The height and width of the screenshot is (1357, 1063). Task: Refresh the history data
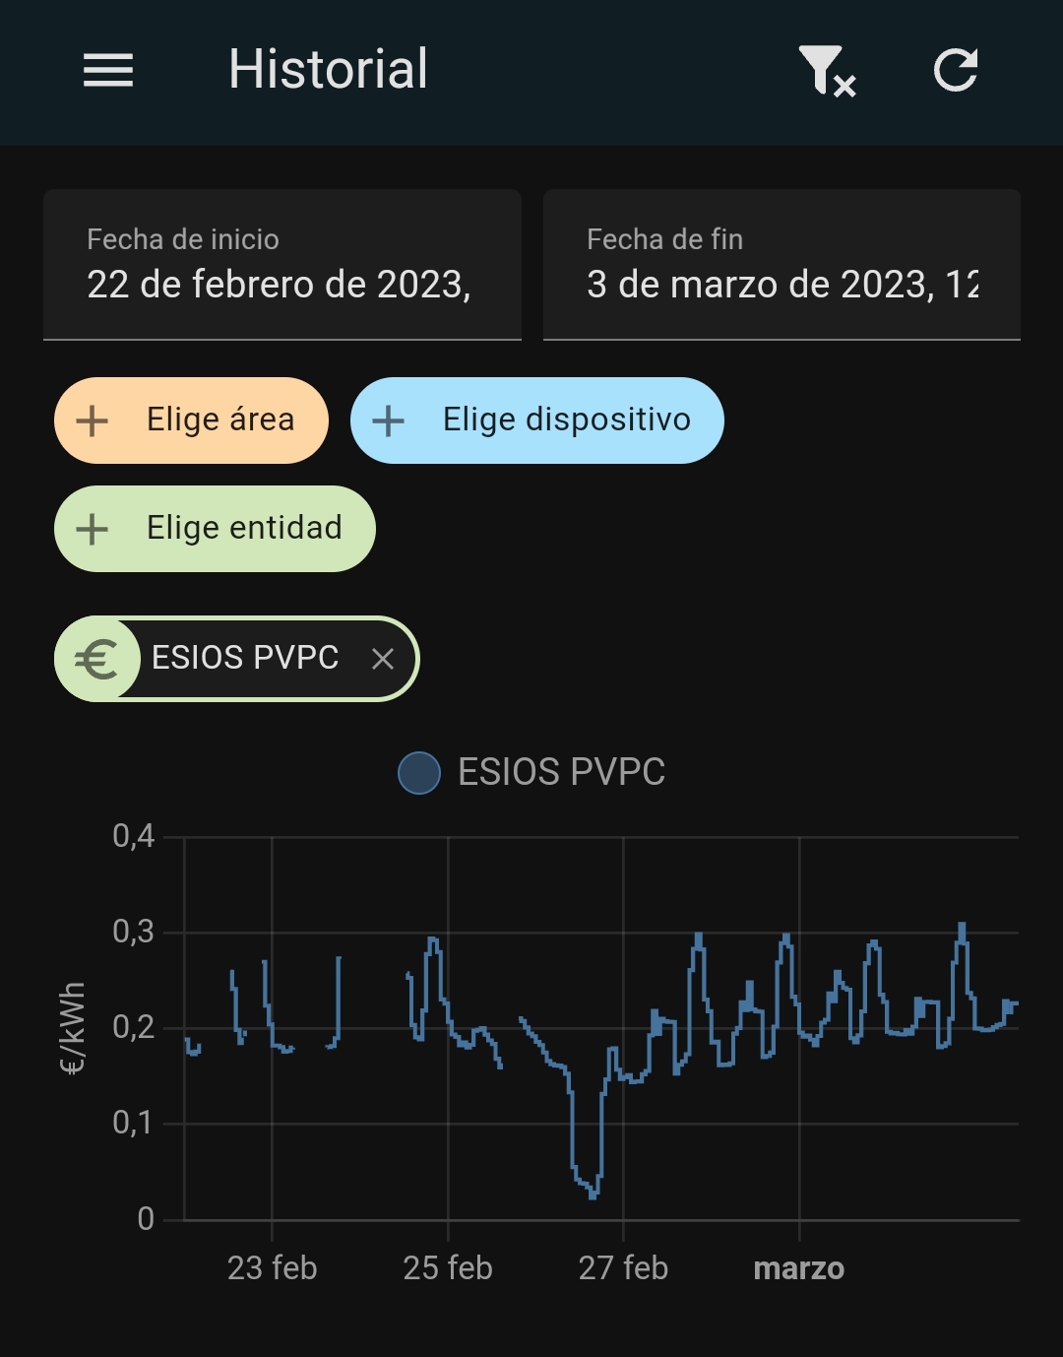956,70
